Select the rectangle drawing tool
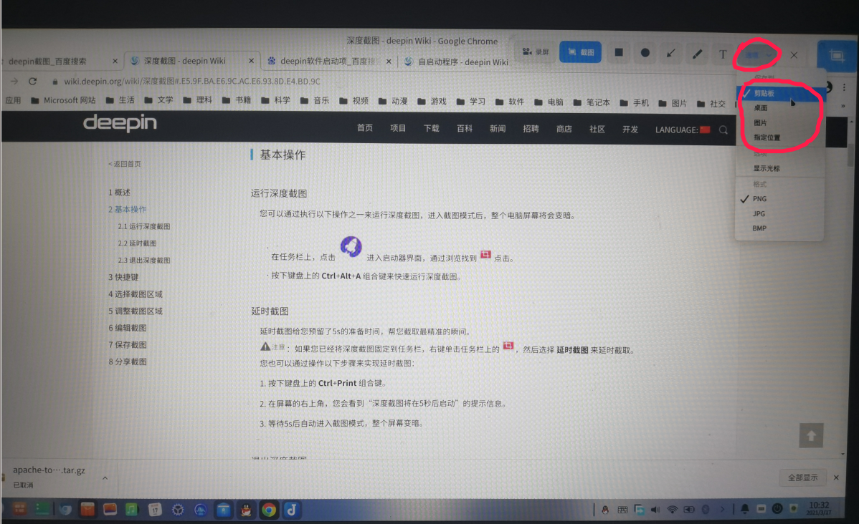The height and width of the screenshot is (524, 859). tap(619, 52)
